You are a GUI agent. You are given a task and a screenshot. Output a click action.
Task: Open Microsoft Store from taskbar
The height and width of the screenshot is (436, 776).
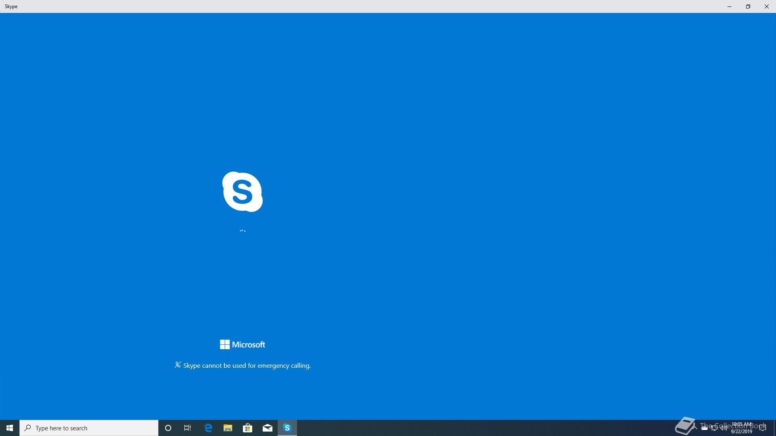[247, 428]
